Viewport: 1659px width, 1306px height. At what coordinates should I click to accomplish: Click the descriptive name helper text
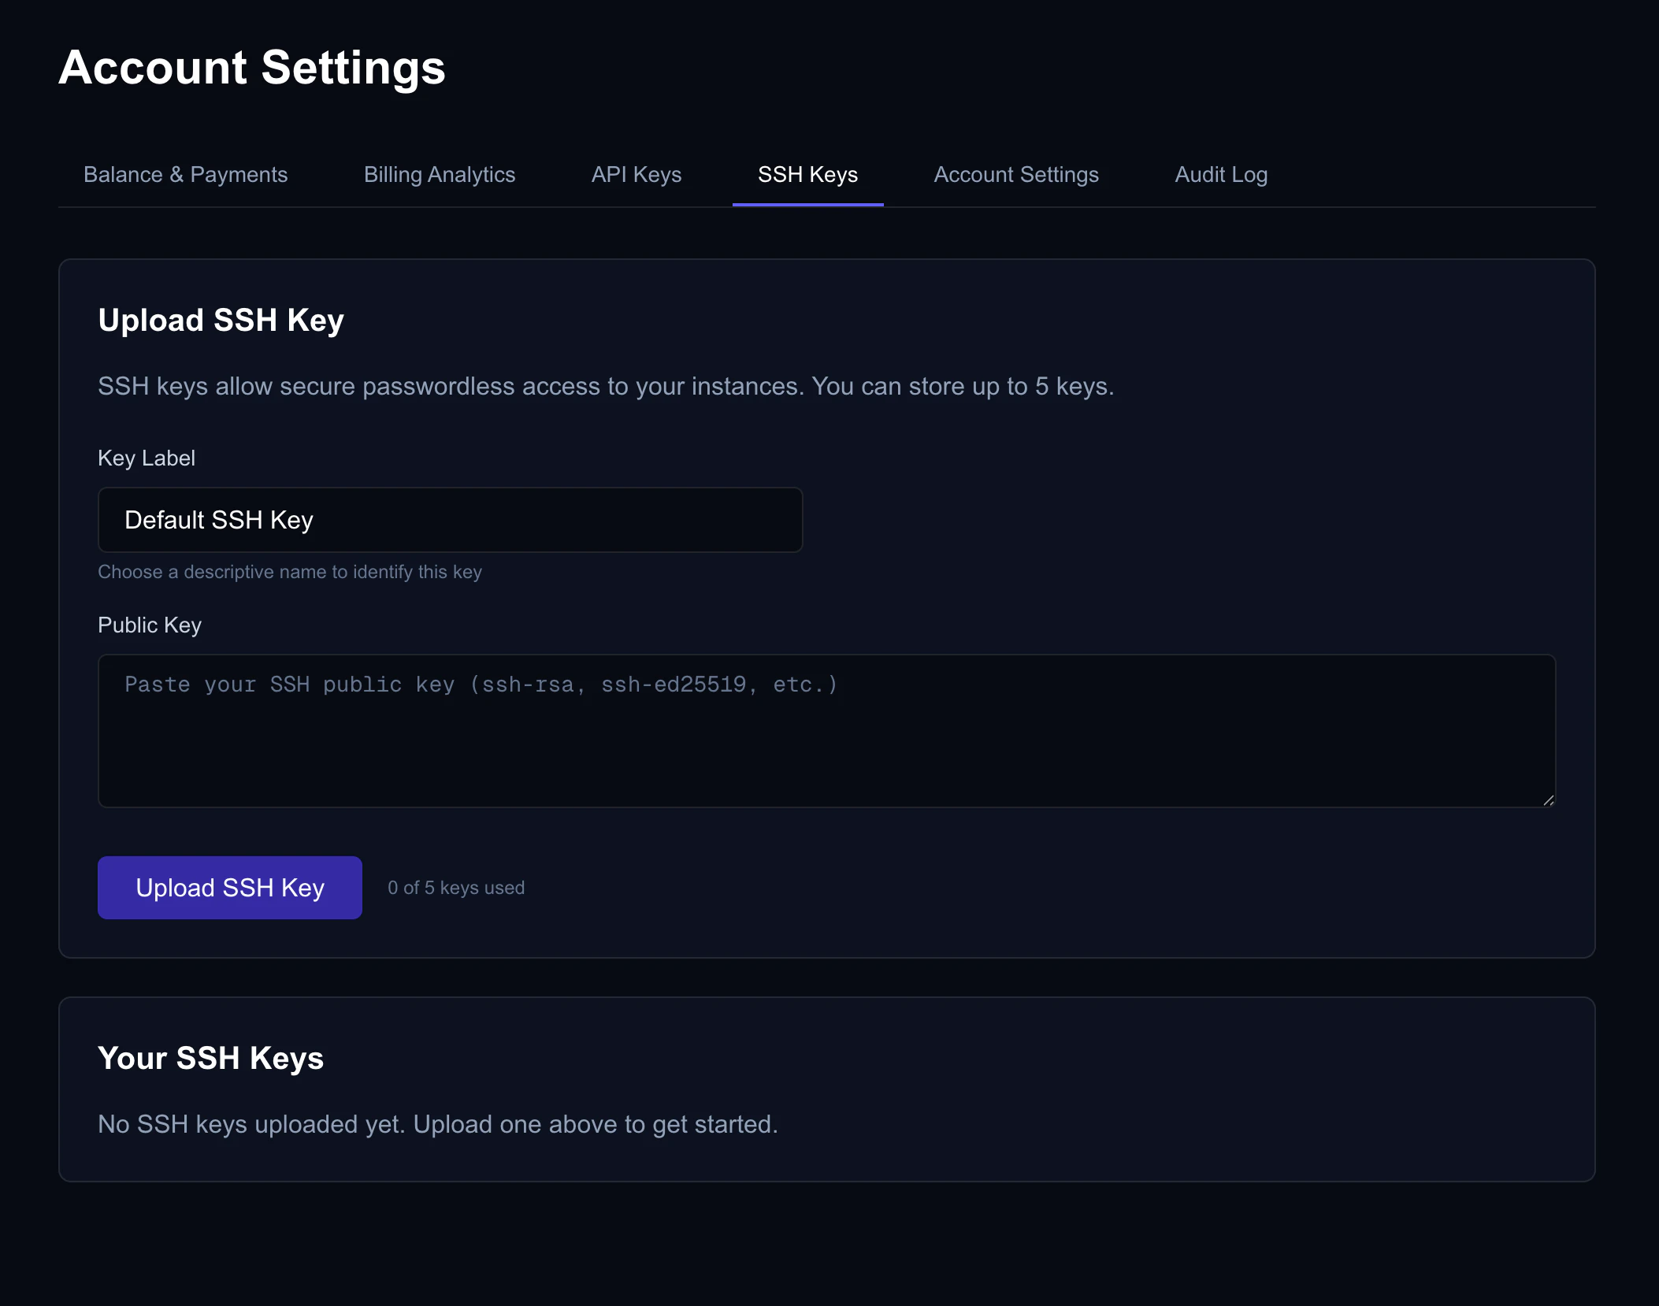pyautogui.click(x=290, y=572)
